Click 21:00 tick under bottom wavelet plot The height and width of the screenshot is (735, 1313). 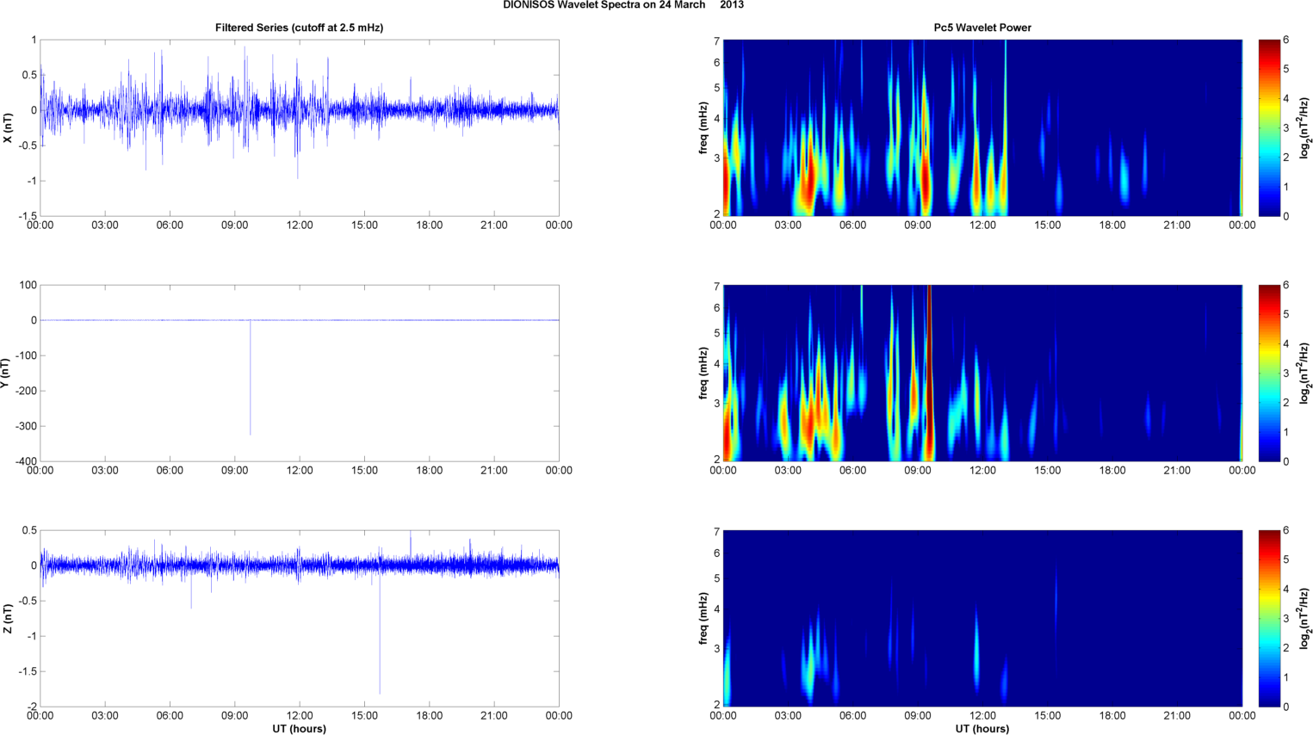pos(1177,716)
